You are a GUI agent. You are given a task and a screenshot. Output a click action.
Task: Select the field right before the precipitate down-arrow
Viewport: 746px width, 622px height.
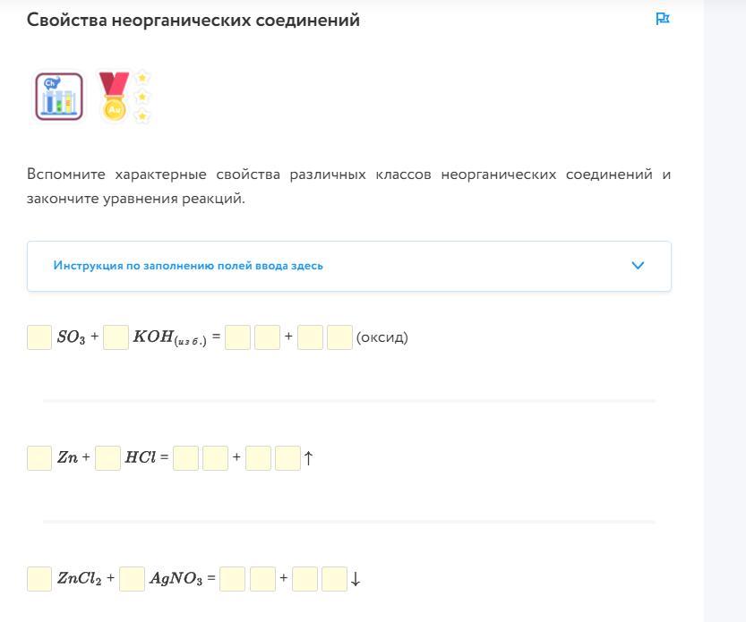coord(334,579)
